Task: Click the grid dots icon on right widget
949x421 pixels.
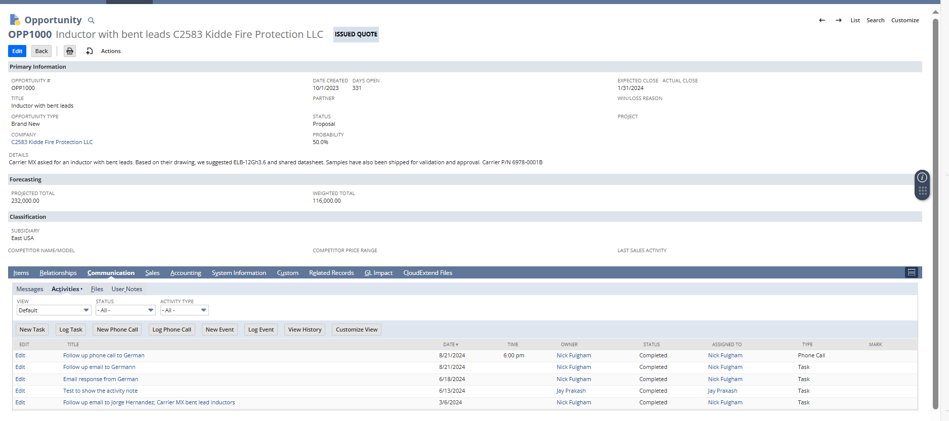Action: pos(922,191)
